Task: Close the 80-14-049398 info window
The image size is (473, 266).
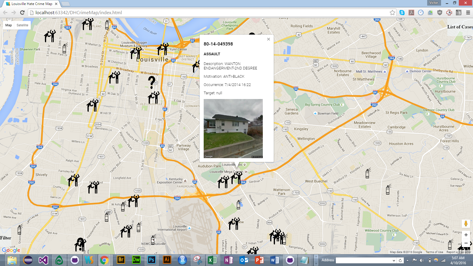Action: [x=268, y=39]
